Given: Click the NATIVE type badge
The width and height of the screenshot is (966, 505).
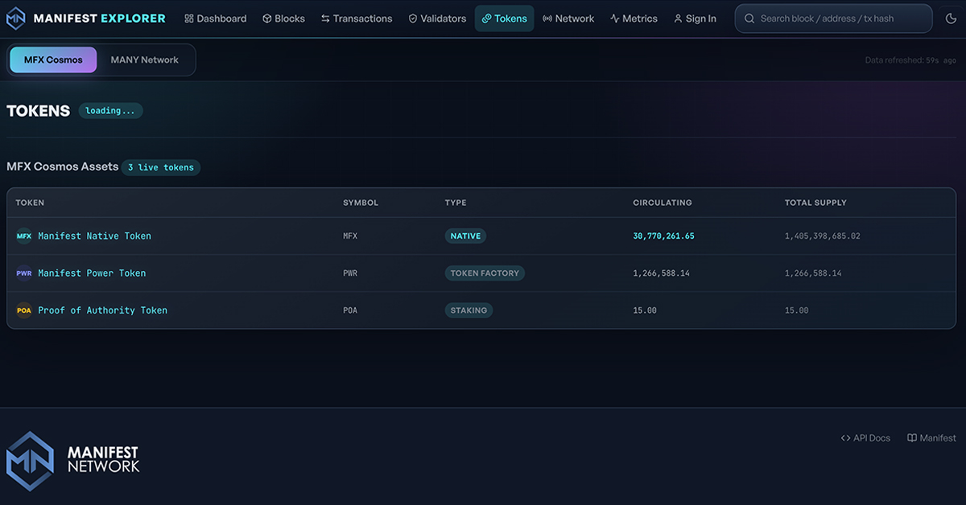Looking at the screenshot, I should (465, 236).
